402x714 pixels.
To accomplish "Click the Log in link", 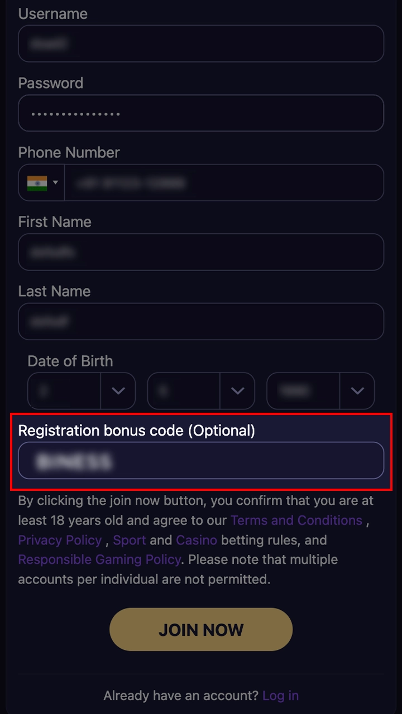I will (280, 696).
